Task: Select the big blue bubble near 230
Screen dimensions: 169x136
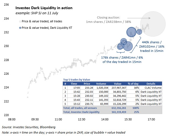Action: pos(128,46)
